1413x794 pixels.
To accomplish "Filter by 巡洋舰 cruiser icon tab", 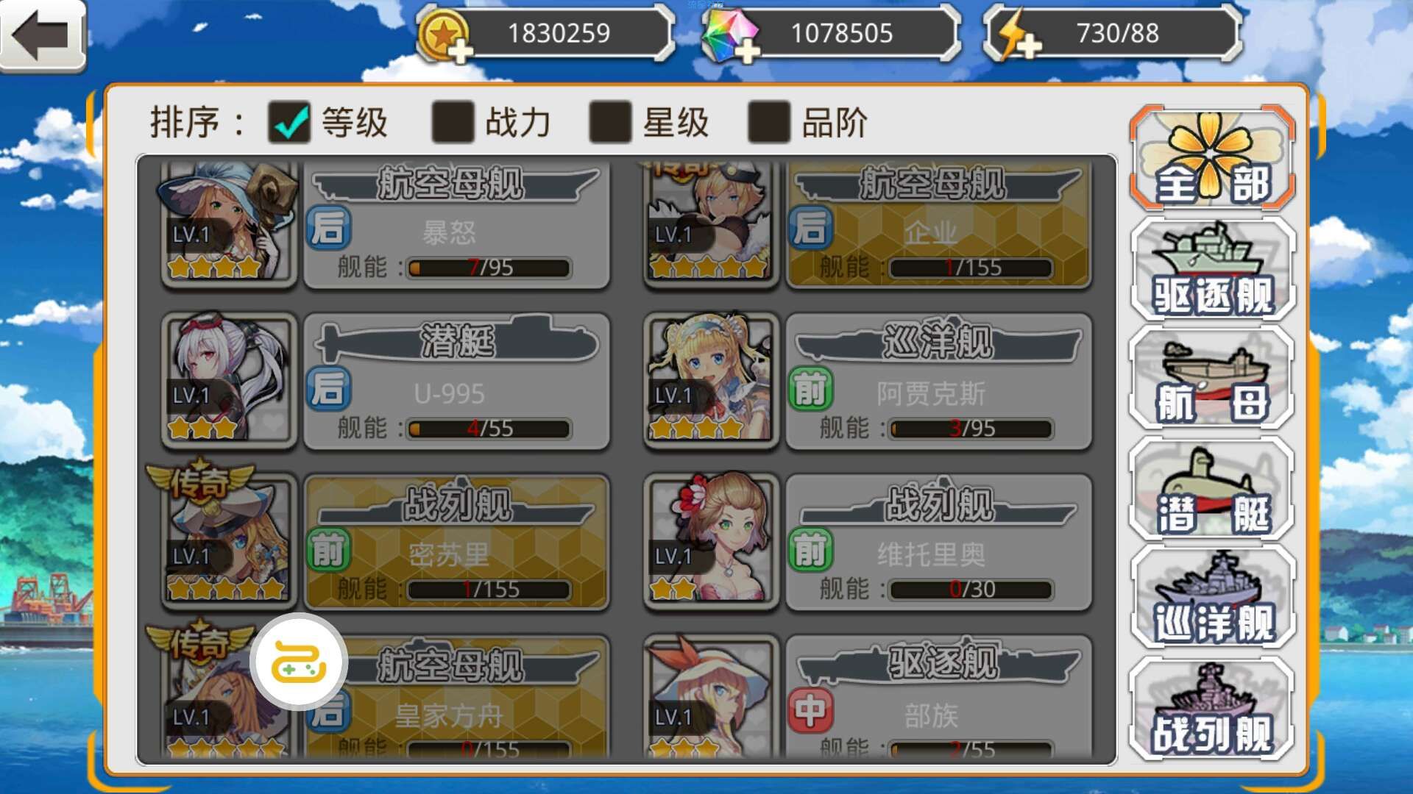I will (1212, 597).
